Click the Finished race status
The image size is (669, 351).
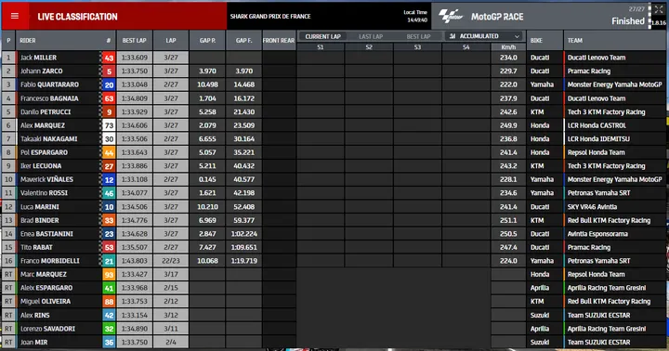click(628, 21)
